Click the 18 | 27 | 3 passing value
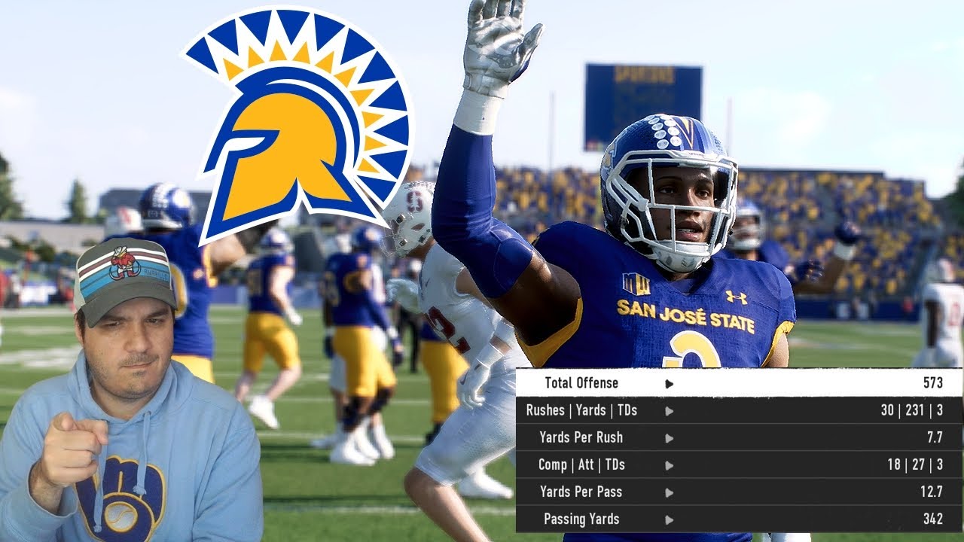The width and height of the screenshot is (964, 542). 915,464
